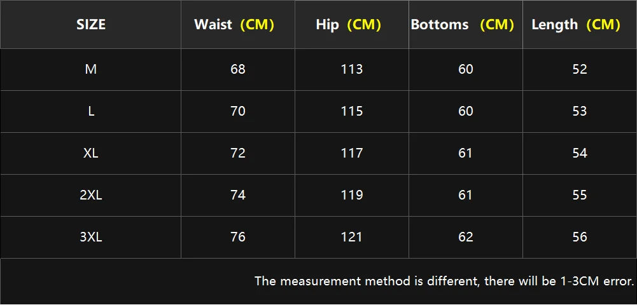
Task: Click the Length (CM) column header
Action: (x=576, y=25)
